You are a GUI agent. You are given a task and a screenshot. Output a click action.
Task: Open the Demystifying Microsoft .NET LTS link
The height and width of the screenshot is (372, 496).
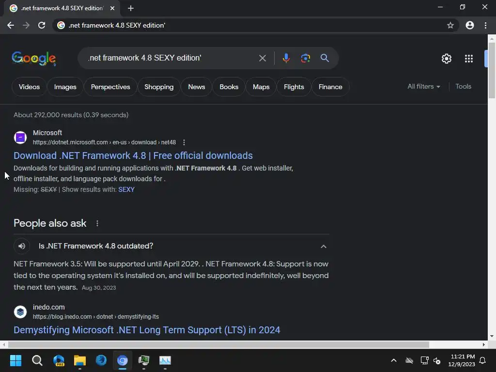(x=147, y=330)
